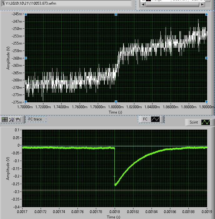Screen dimensions: 215x219
Task: Click the bottom-right corner graph handle
Action: [x=207, y=102]
